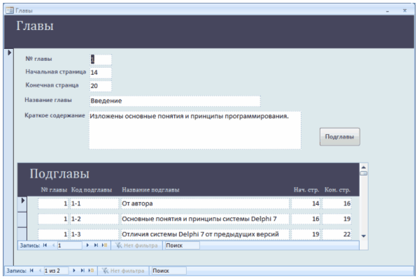The width and height of the screenshot is (417, 279).
Task: Click the Нет фильтра indicator in main bar
Action: pyautogui.click(x=123, y=271)
